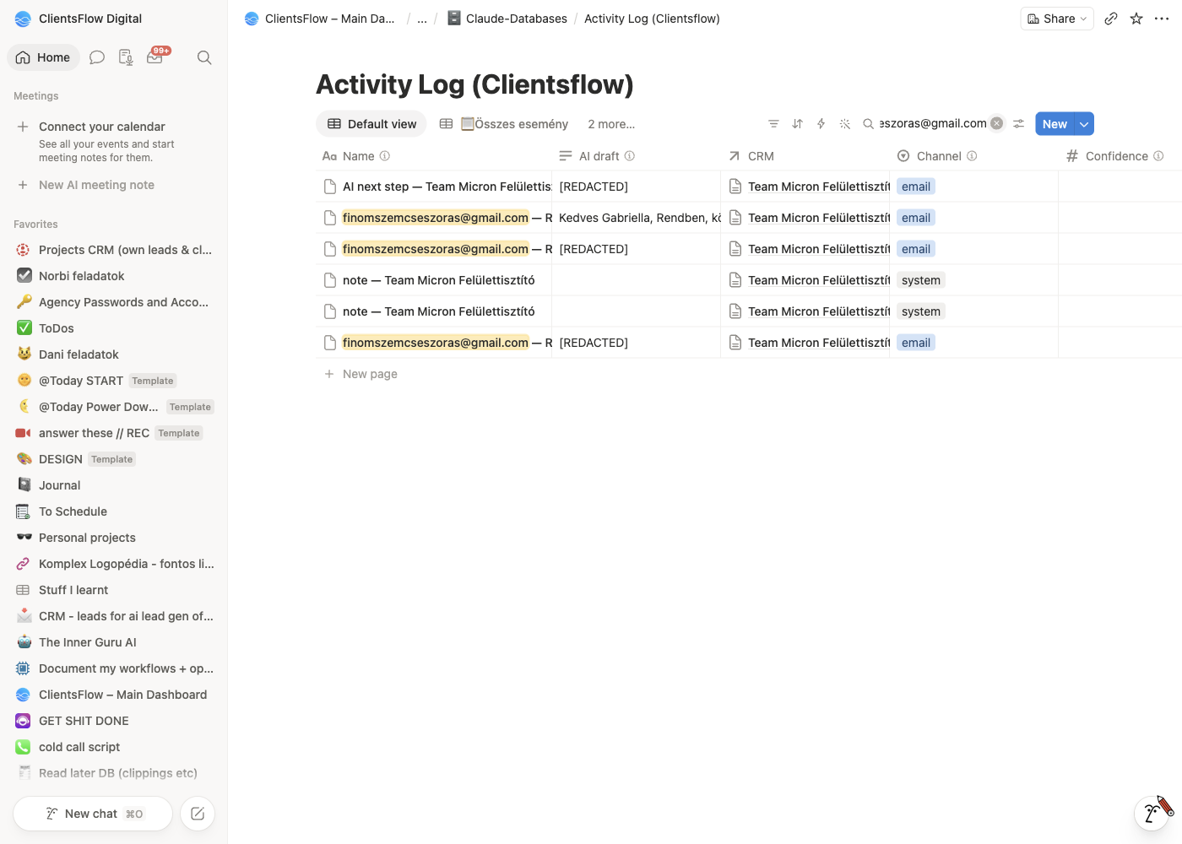Viewport: 1182px width, 844px height.
Task: Click the Confidence column info icon
Action: point(1158,156)
